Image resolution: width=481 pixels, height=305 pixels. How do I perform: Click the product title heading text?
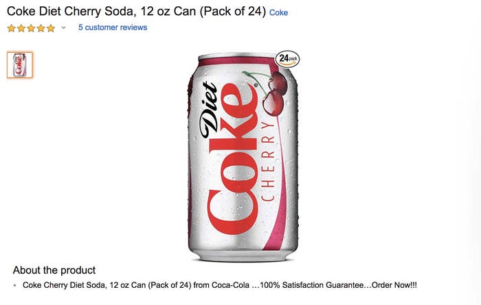(136, 12)
